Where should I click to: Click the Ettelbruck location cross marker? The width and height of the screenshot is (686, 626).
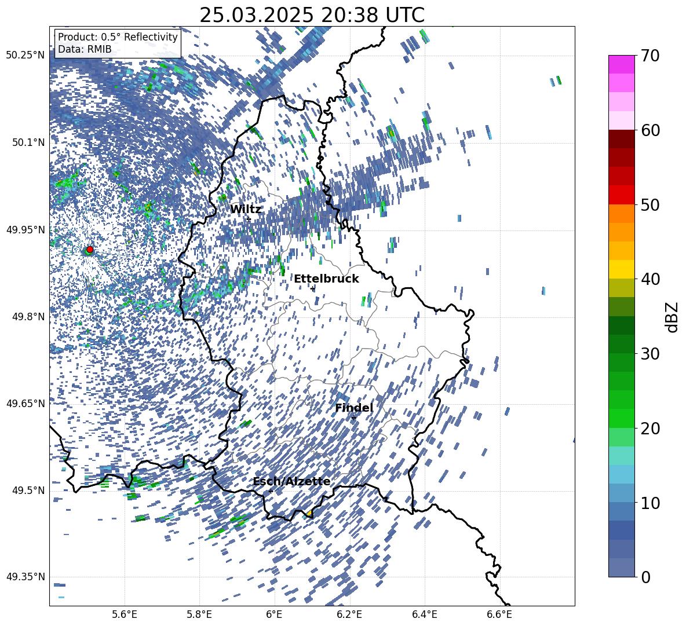click(312, 288)
